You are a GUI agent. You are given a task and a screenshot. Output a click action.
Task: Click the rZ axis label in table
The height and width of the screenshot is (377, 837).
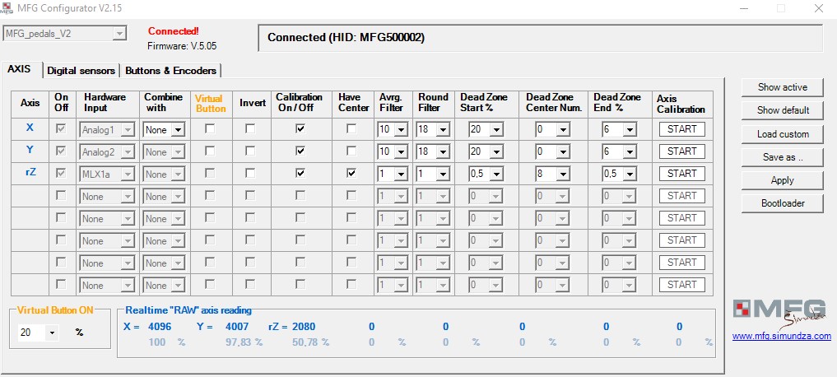pyautogui.click(x=30, y=173)
